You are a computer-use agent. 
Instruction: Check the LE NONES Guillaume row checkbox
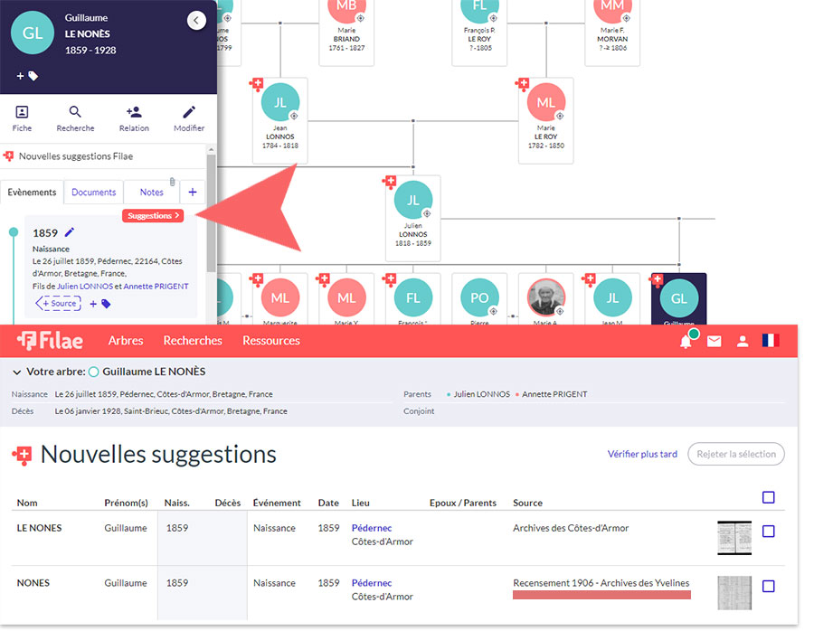(x=768, y=532)
